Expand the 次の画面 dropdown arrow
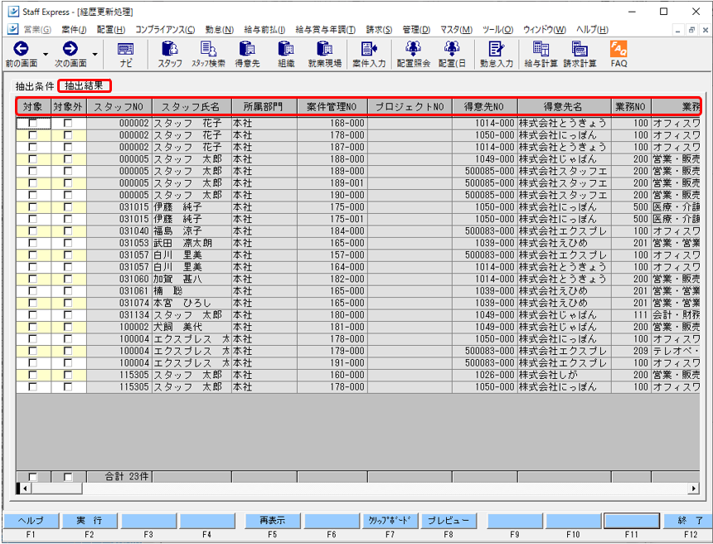The width and height of the screenshot is (713, 544). pyautogui.click(x=95, y=54)
